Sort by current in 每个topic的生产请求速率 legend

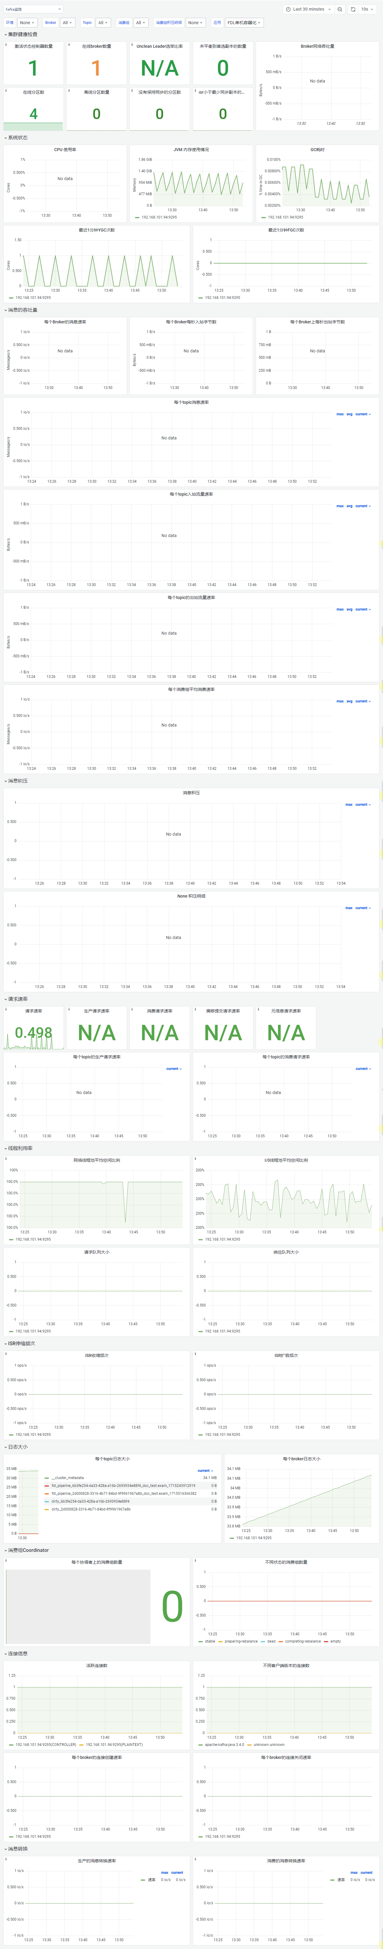coord(174,1068)
